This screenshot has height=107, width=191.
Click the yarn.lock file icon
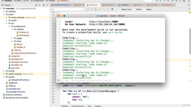10,68
